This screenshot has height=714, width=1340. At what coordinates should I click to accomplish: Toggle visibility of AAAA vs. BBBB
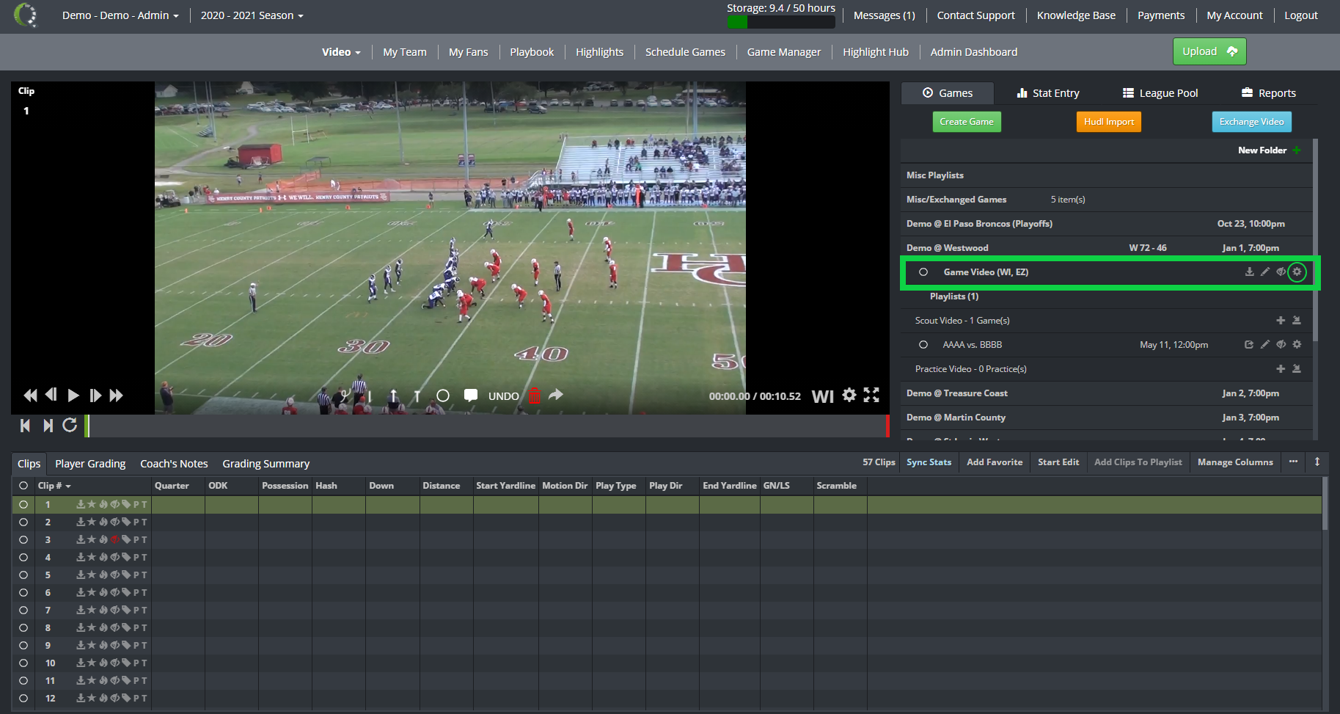point(1281,344)
